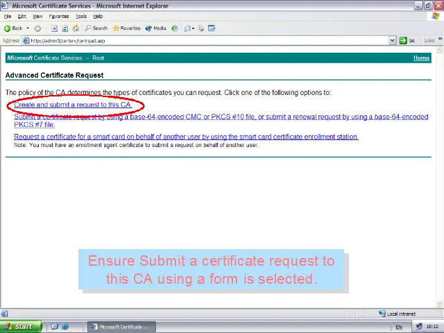Image resolution: width=444 pixels, height=333 pixels.
Task: Open the base-64-encoded CMC or PKCS #10 link
Action: point(221,121)
